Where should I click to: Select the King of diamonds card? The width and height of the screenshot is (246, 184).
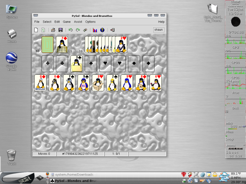point(55,83)
